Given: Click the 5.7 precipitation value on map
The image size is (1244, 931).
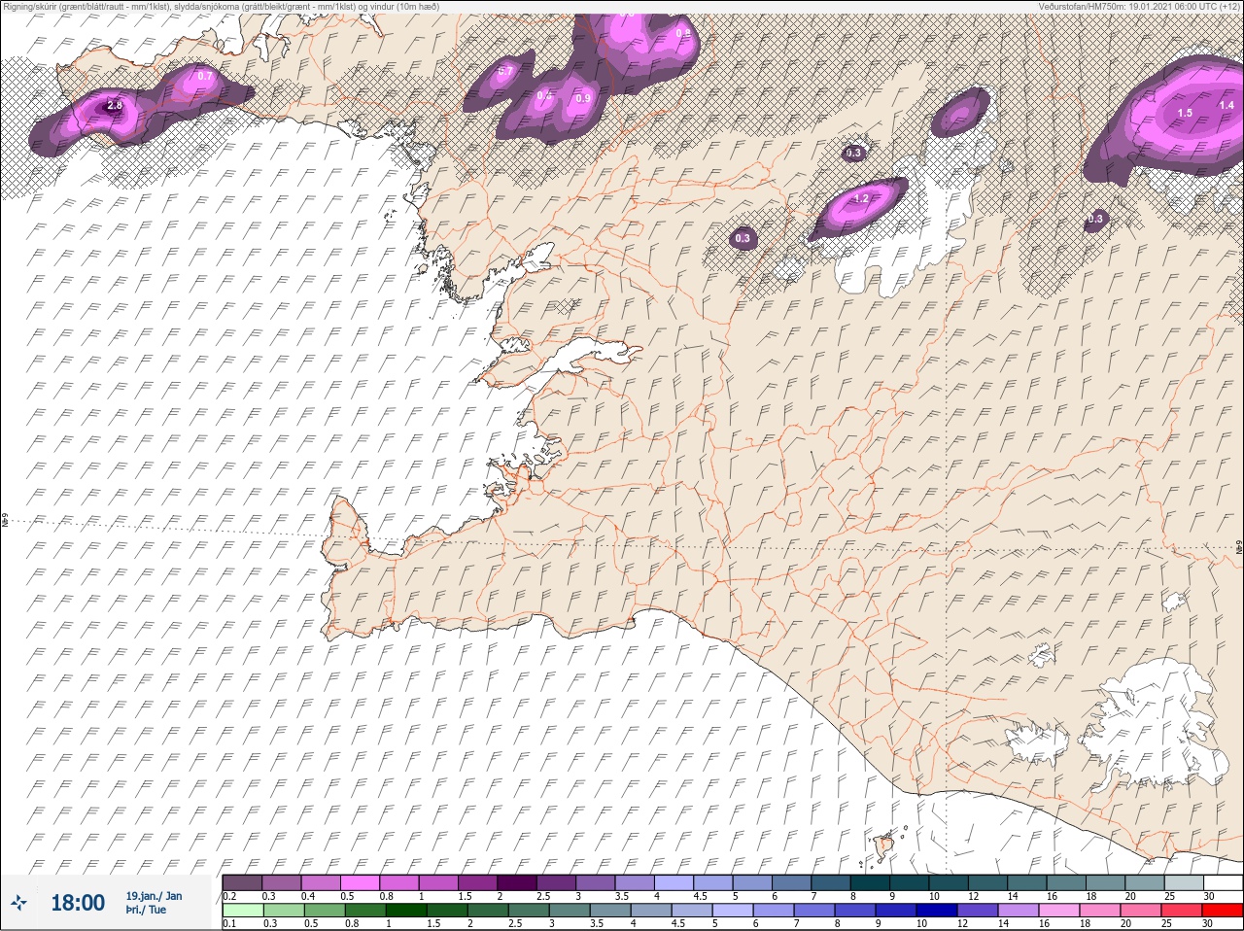Looking at the screenshot, I should [x=505, y=71].
